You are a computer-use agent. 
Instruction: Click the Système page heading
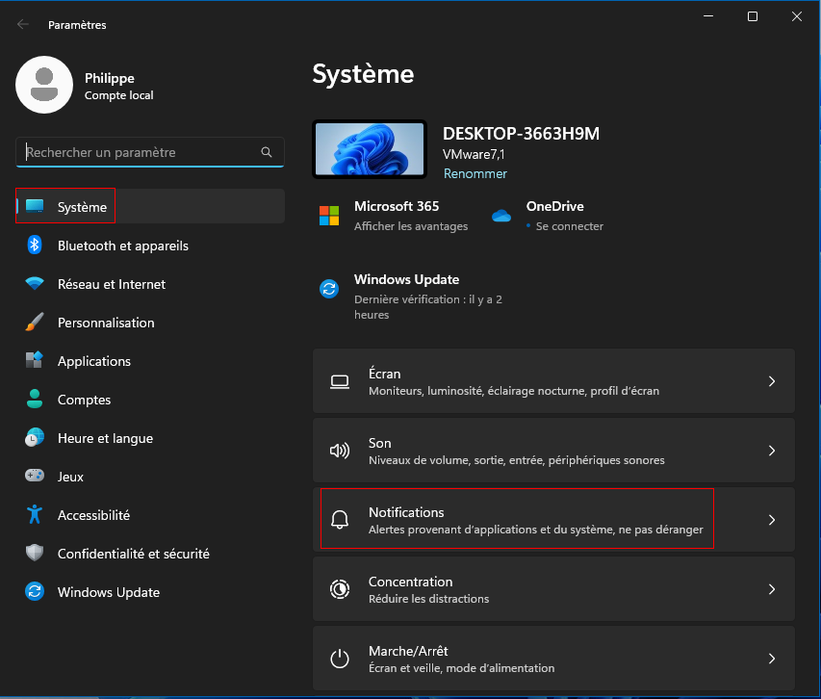[x=363, y=74]
